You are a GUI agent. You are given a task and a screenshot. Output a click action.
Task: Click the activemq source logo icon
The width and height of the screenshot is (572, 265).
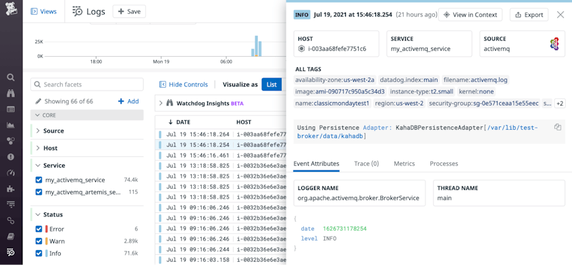coord(554,44)
